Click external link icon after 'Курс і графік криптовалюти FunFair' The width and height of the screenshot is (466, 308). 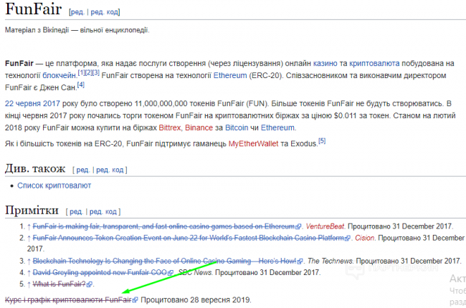tap(135, 300)
